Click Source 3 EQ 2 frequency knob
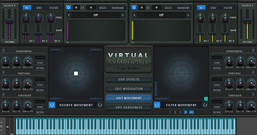The height and width of the screenshot is (135, 257). pyautogui.click(x=38, y=18)
